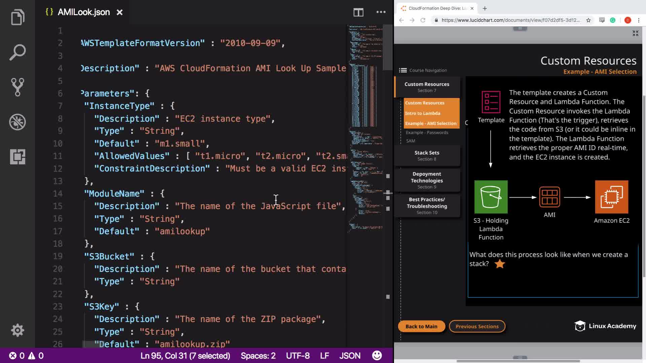Open Stack Sets Section 8
Image resolution: width=646 pixels, height=363 pixels.
[427, 155]
